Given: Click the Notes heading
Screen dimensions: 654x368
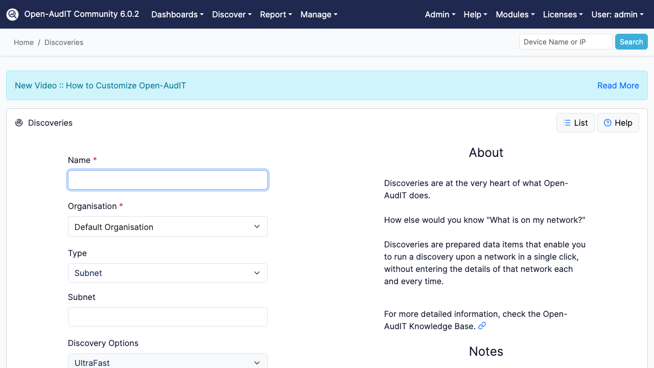Looking at the screenshot, I should click(x=486, y=351).
